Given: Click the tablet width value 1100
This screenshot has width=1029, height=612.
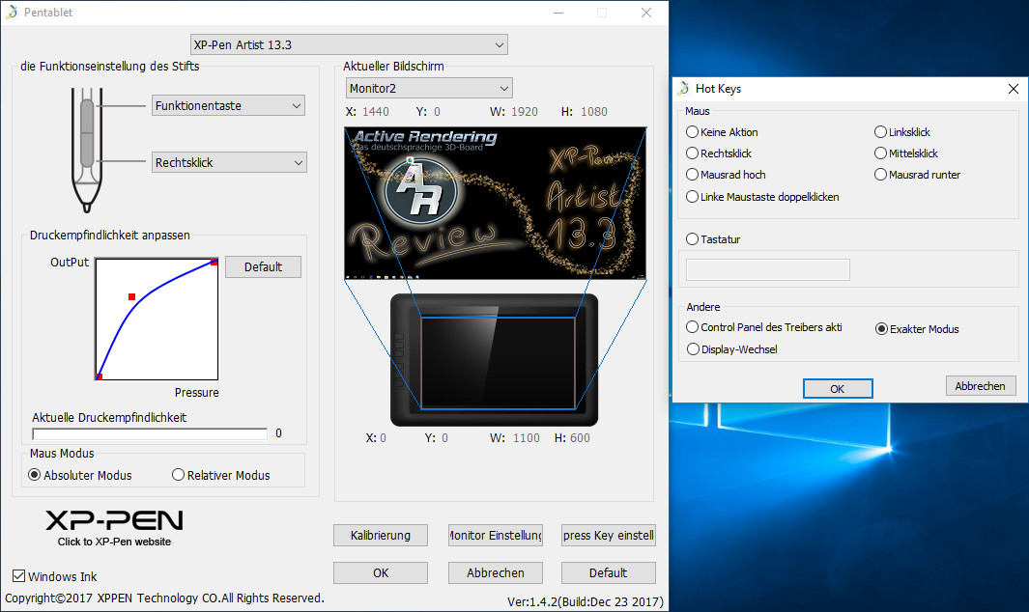Looking at the screenshot, I should pos(527,437).
